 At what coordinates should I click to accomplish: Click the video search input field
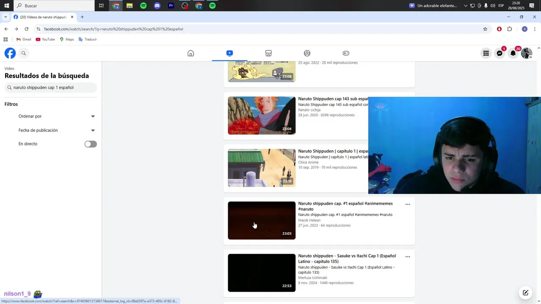(x=51, y=87)
